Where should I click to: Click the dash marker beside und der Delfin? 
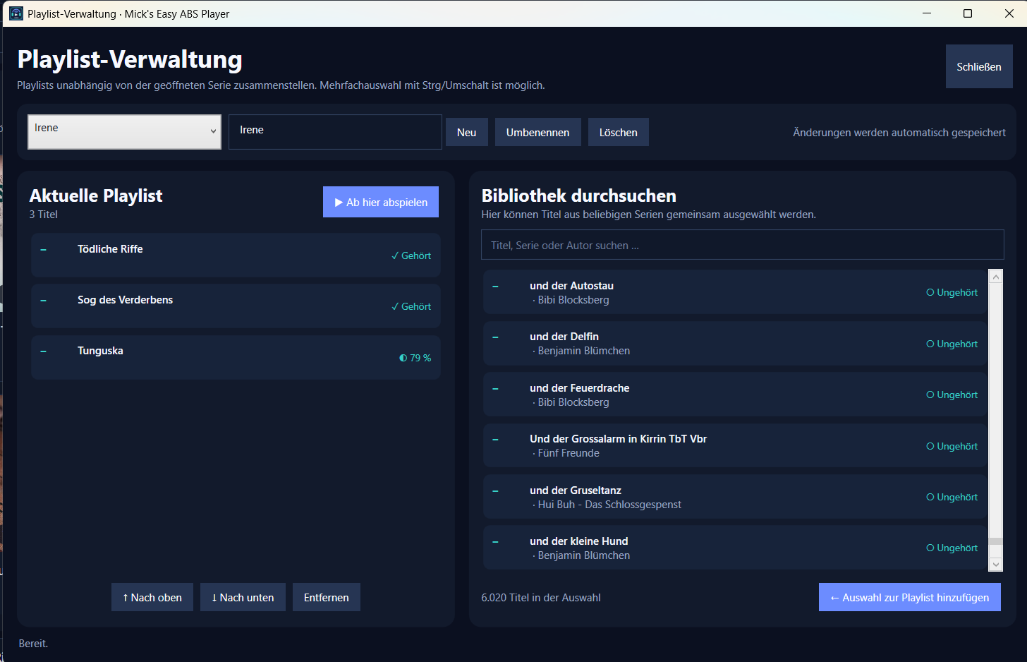pos(495,337)
